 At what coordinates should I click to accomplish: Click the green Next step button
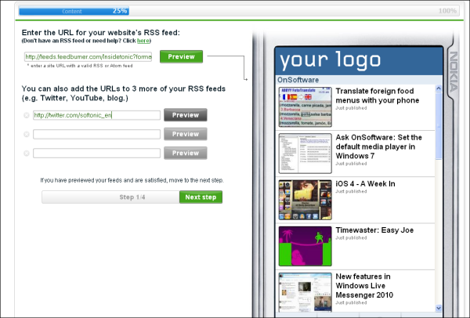tap(201, 197)
